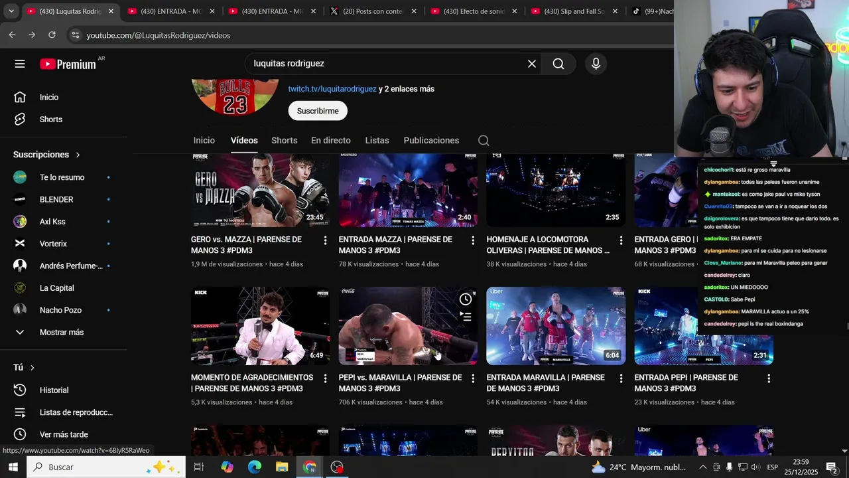Click the YouTube Premium logo
The height and width of the screenshot is (478, 849).
coord(68,64)
